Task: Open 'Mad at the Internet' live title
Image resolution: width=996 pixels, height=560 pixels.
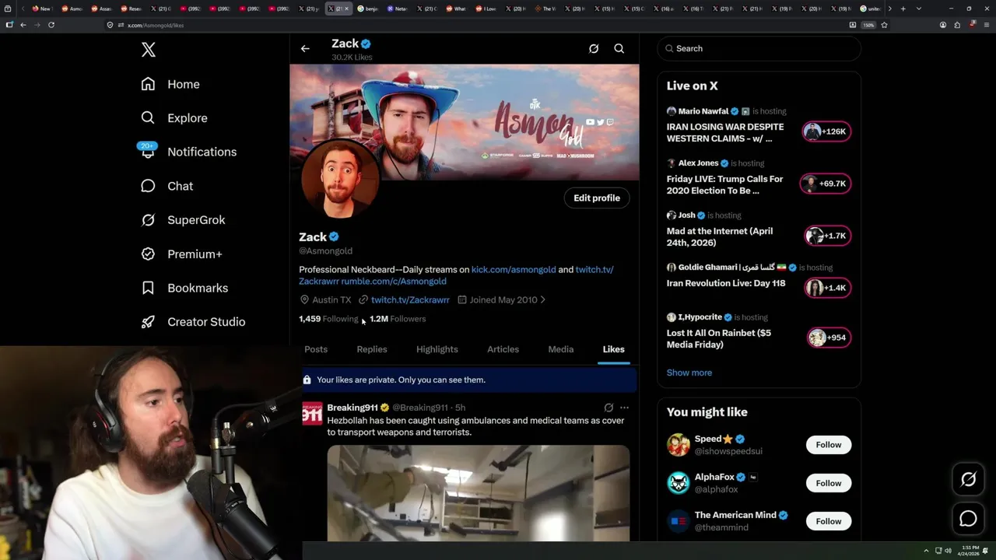Action: (720, 236)
